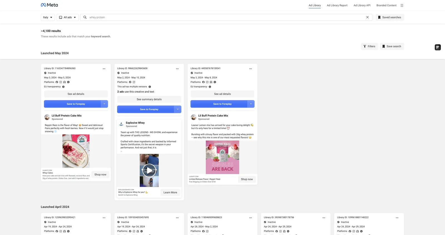Click the Launched May 2024 heading
This screenshot has width=445, height=235.
(x=55, y=53)
